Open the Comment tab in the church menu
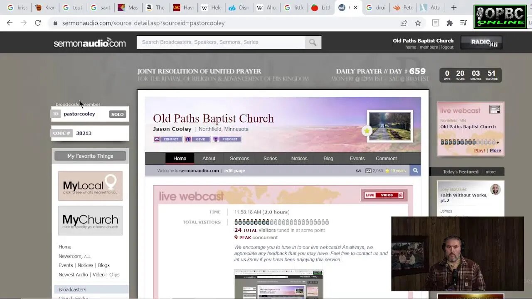The width and height of the screenshot is (532, 299). 386,158
